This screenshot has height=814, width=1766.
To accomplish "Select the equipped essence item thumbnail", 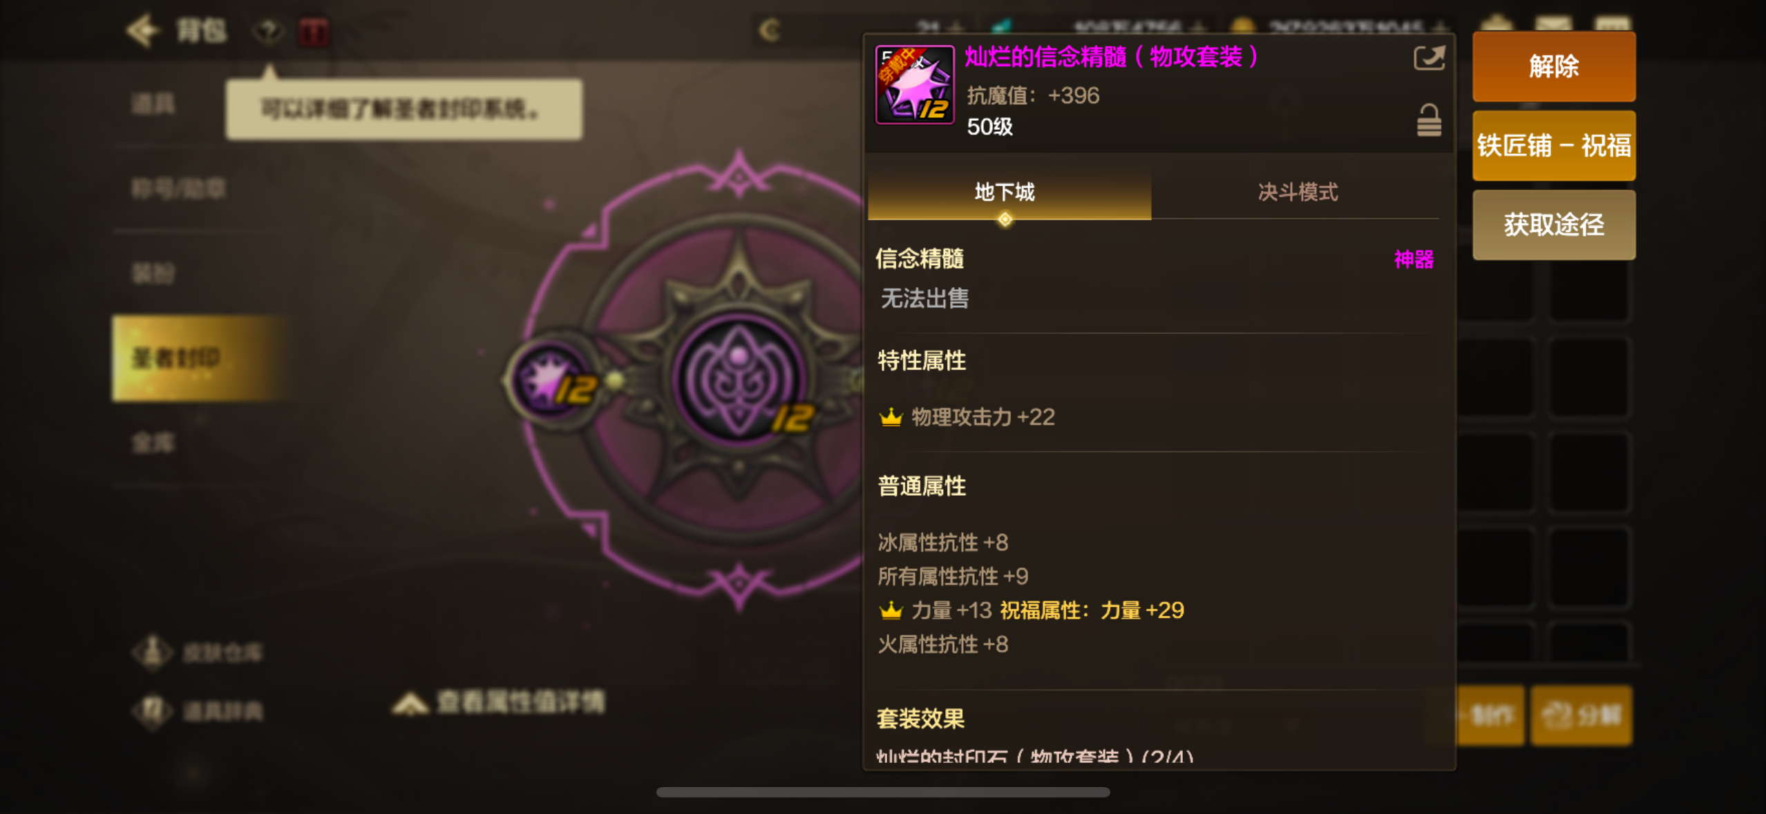I will click(x=915, y=84).
